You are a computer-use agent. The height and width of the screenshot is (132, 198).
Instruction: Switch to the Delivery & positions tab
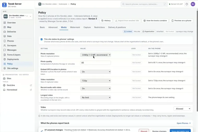pos(117,27)
